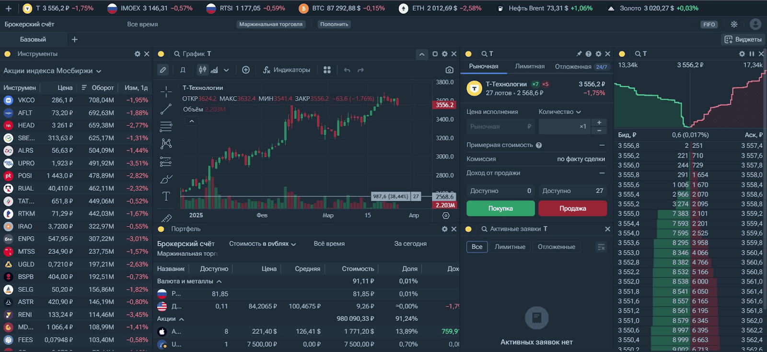Open order book widget settings gear
767x352 pixels.
[x=742, y=54]
